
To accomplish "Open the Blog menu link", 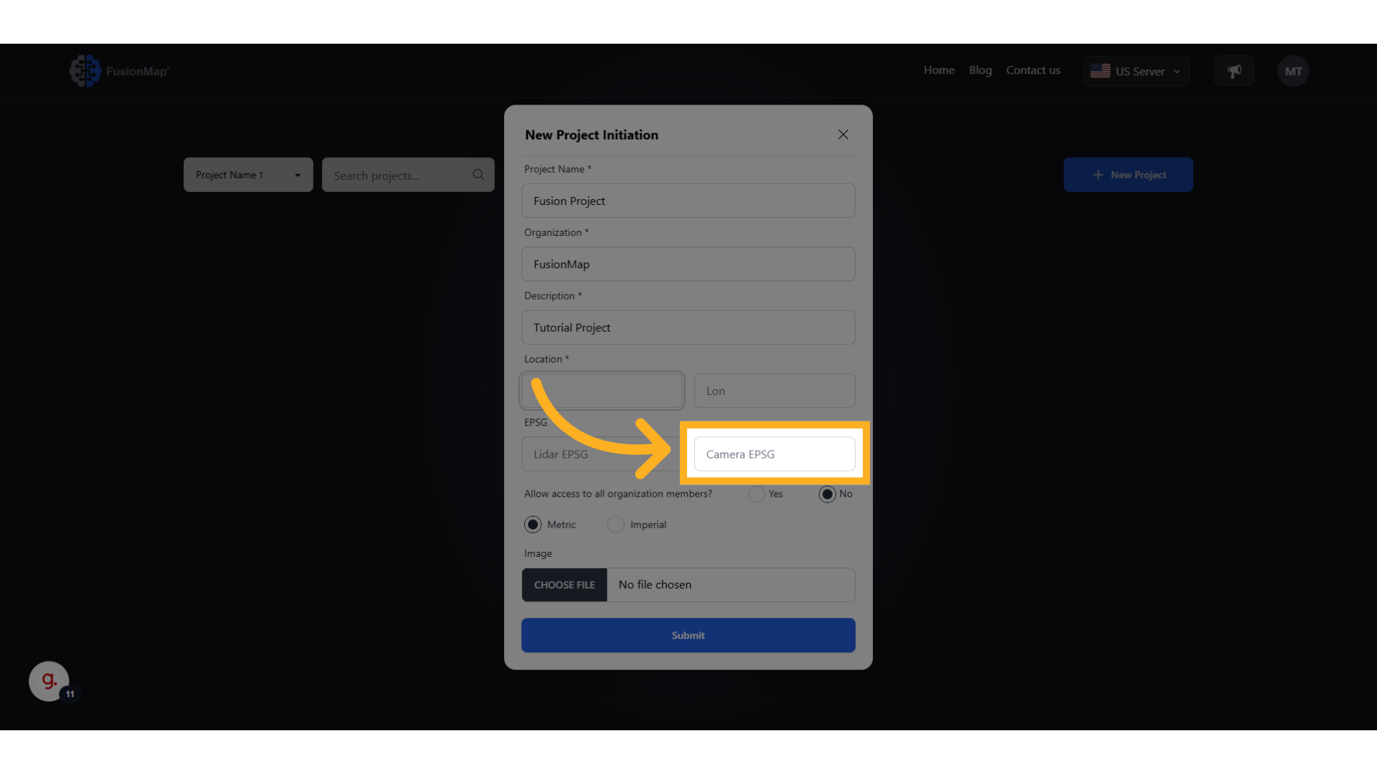I will point(980,70).
